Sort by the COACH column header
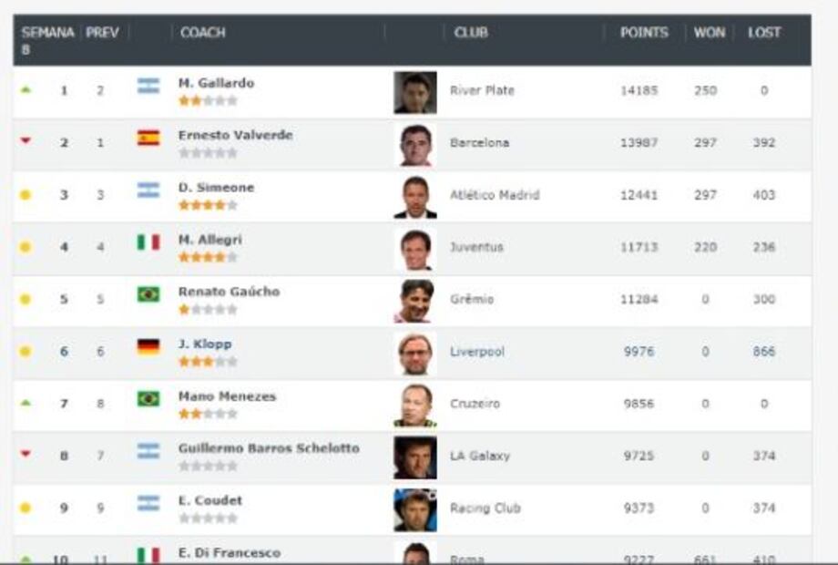The image size is (838, 565). click(202, 32)
